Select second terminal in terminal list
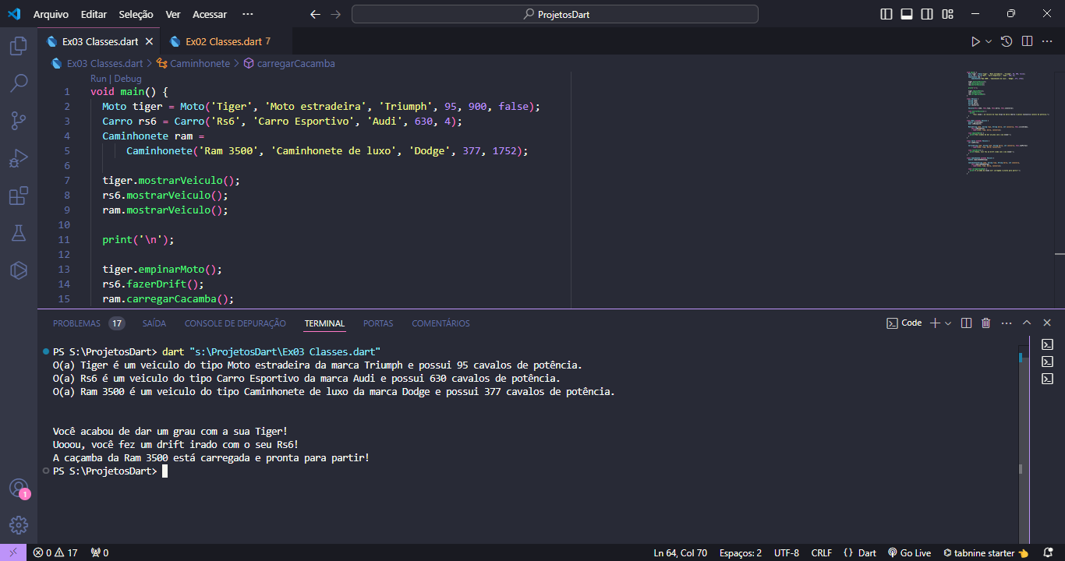Image resolution: width=1065 pixels, height=561 pixels. [x=1048, y=362]
